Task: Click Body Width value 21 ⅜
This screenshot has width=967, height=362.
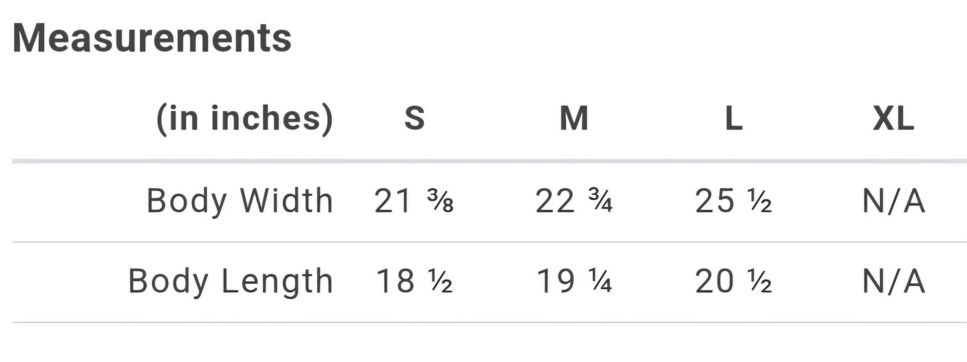Action: click(x=414, y=201)
